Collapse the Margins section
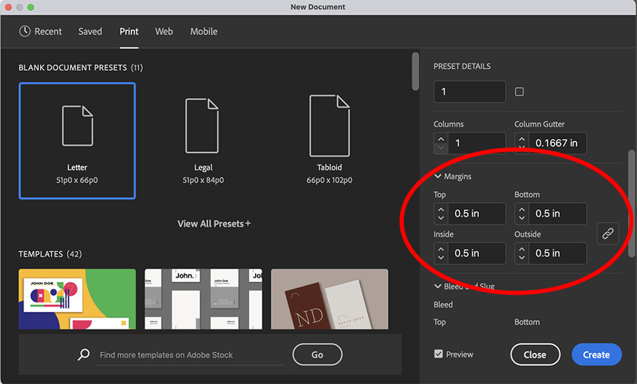 coord(438,176)
